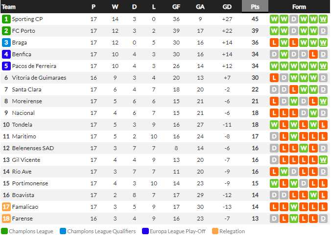Click Benfica's purple position 4 badge

click(x=6, y=54)
